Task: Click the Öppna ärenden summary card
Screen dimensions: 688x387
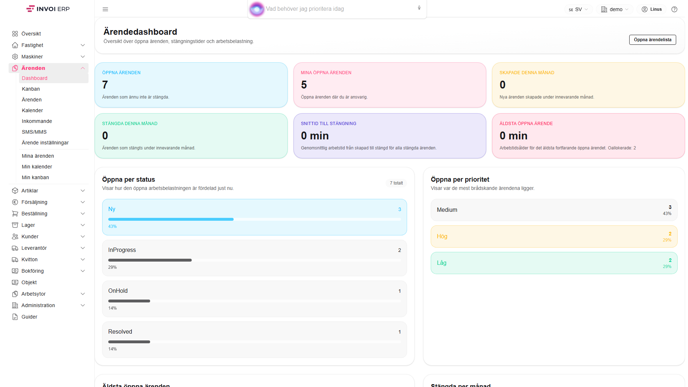Action: [191, 85]
